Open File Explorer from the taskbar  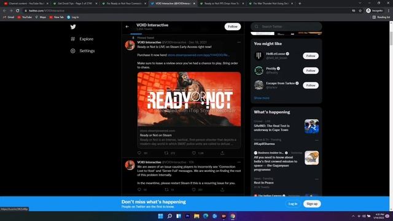[x=196, y=216]
